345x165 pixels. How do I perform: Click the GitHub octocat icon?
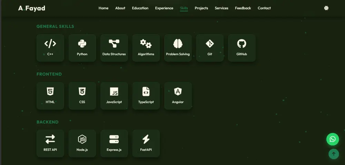[x=241, y=44]
